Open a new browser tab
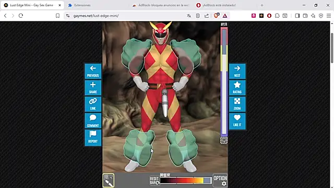The width and height of the screenshot is (334, 188). coord(262,5)
